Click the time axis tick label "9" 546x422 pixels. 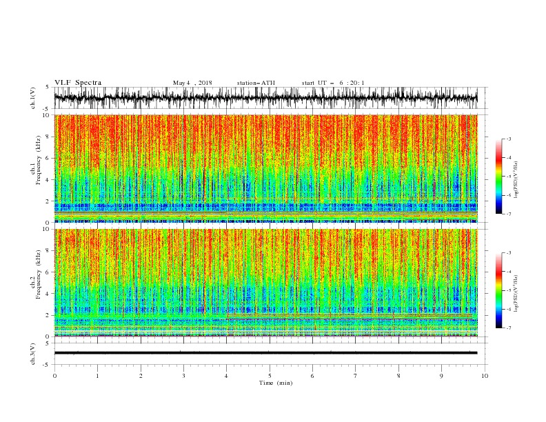click(x=441, y=376)
